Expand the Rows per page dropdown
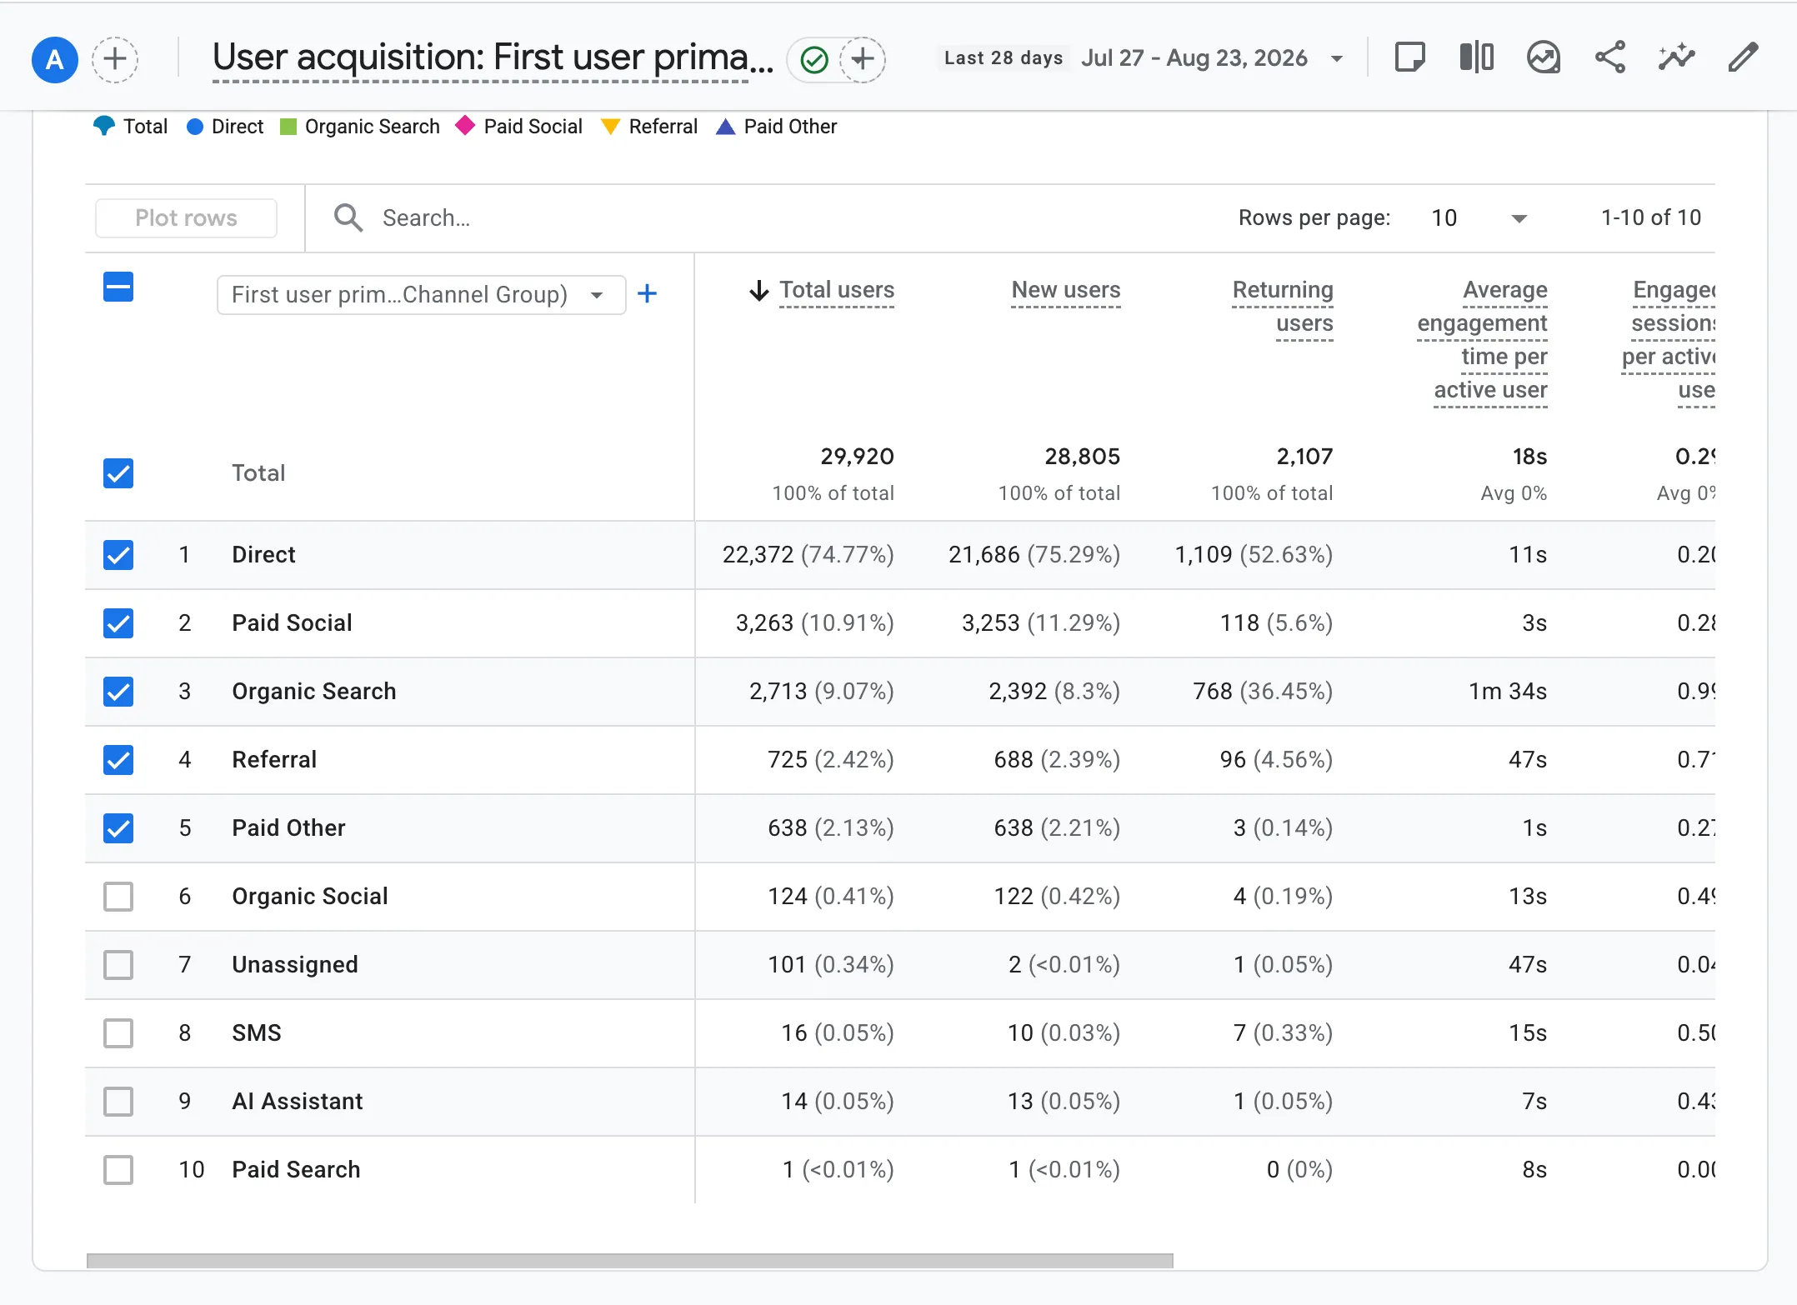The height and width of the screenshot is (1305, 1797). (x=1479, y=218)
